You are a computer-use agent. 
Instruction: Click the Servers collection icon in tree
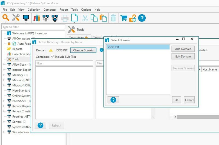pos(9,122)
